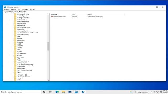Click the MMC folder icon
Image resolution: width=168 pixels, height=94 pixels.
[x=15, y=37]
